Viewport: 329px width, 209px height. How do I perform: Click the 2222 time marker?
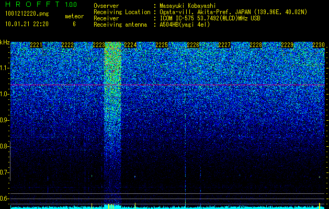coord(67,45)
